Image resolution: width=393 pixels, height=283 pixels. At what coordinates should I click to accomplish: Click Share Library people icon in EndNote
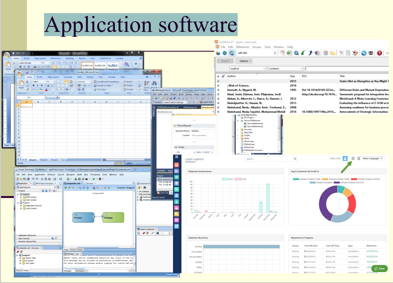(x=371, y=53)
